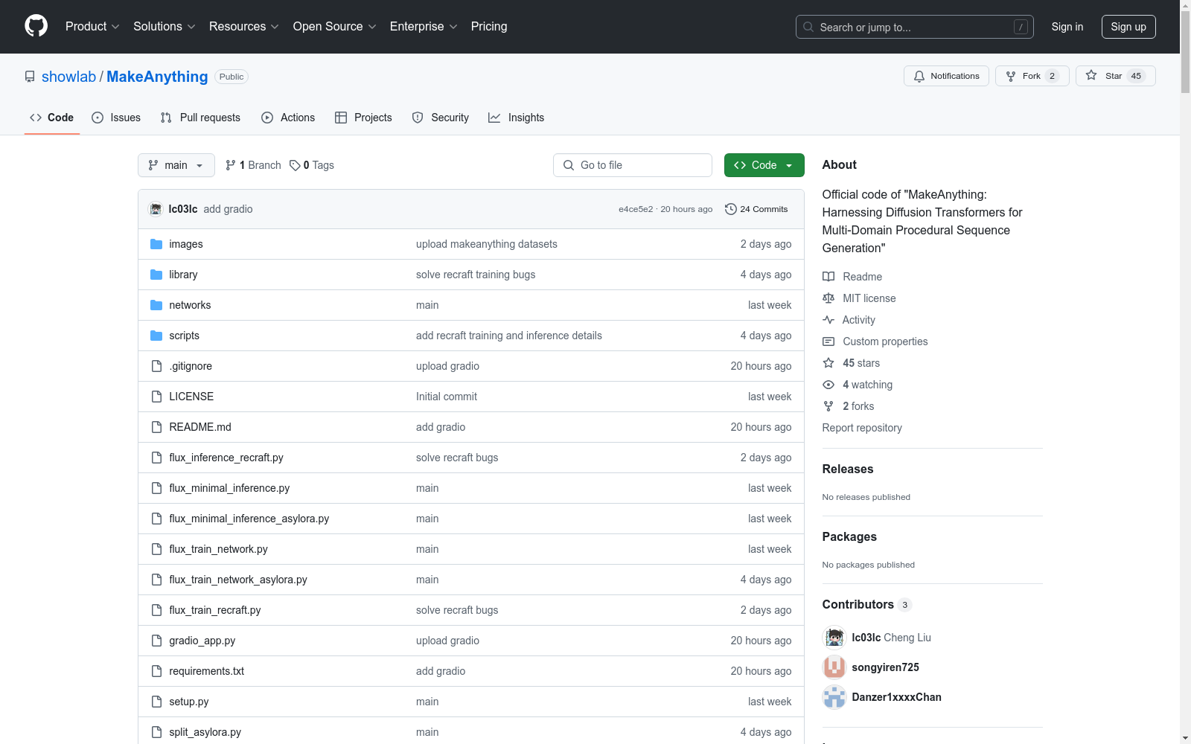This screenshot has height=744, width=1191.
Task: Open the split_asylora.py file
Action: 205,732
